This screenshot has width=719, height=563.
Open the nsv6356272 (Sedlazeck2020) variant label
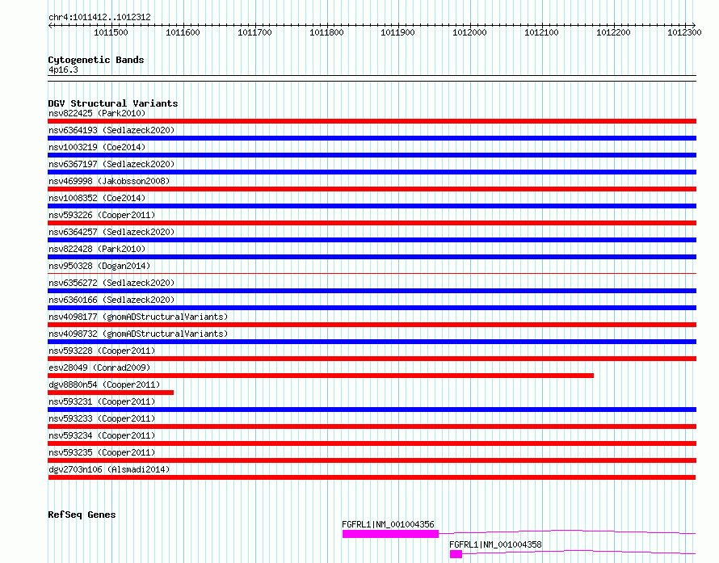[x=111, y=283]
